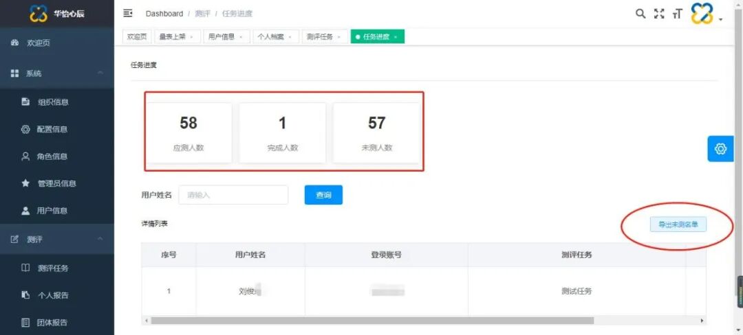Viewport: 743px width, 335px height.
Task: Close the 任务进度 tab
Action: point(395,37)
